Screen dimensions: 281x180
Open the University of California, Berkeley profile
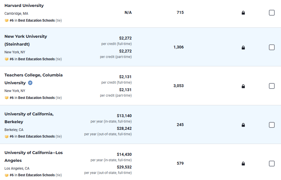29,114
